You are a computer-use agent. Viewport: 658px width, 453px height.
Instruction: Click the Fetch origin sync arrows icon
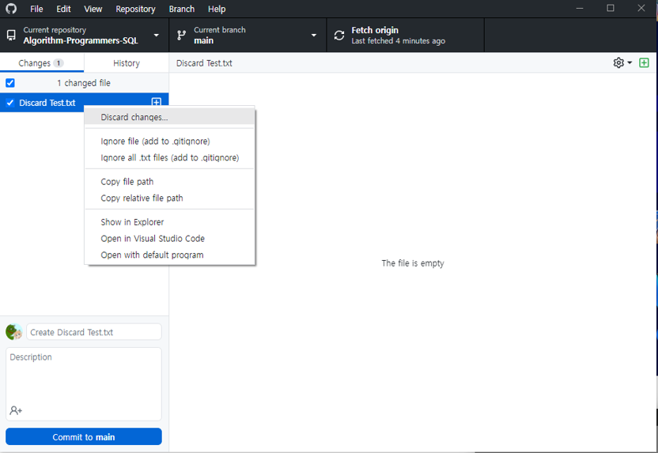pos(339,36)
